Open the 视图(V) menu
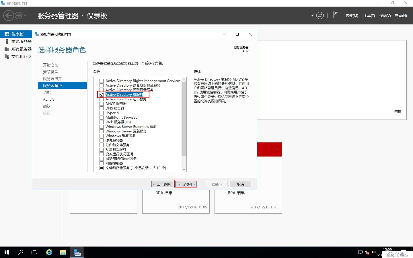Screen dimensions: 413x258 coord(385,16)
